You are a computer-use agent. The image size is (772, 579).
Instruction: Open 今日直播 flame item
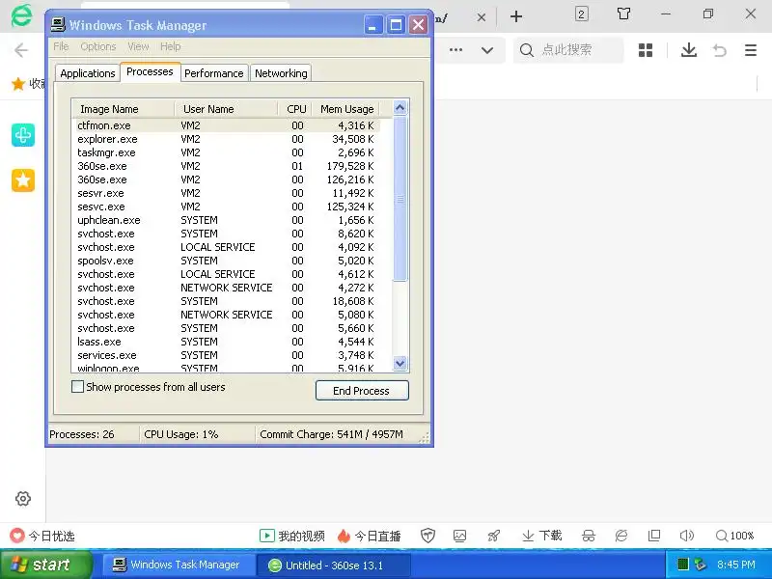point(369,536)
